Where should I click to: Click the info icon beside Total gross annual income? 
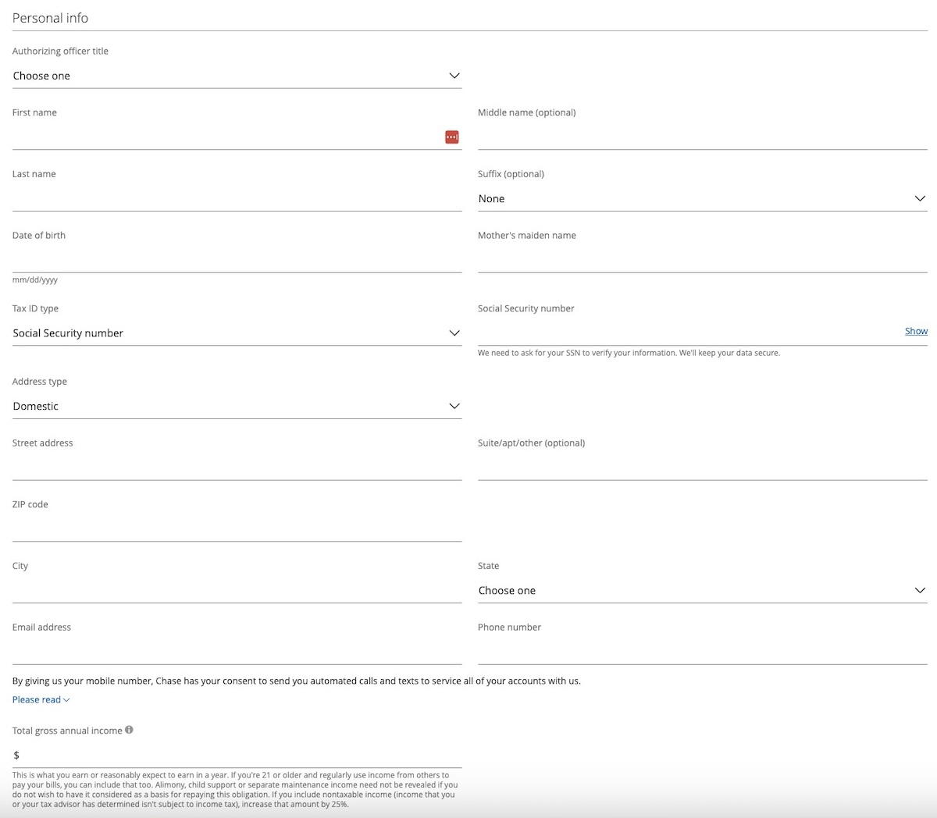(x=129, y=730)
